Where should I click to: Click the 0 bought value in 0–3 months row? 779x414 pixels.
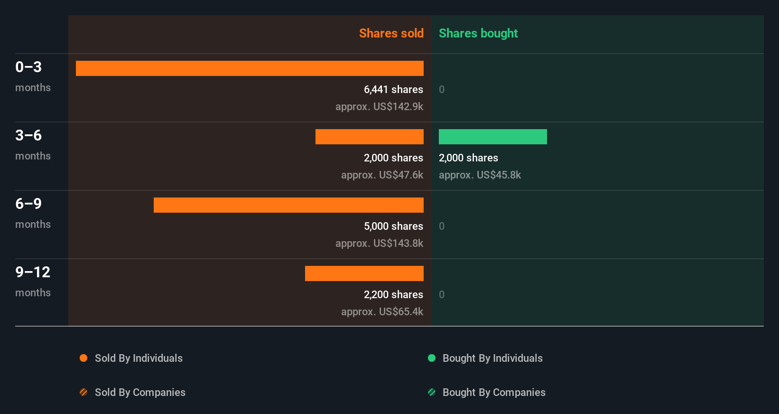442,89
